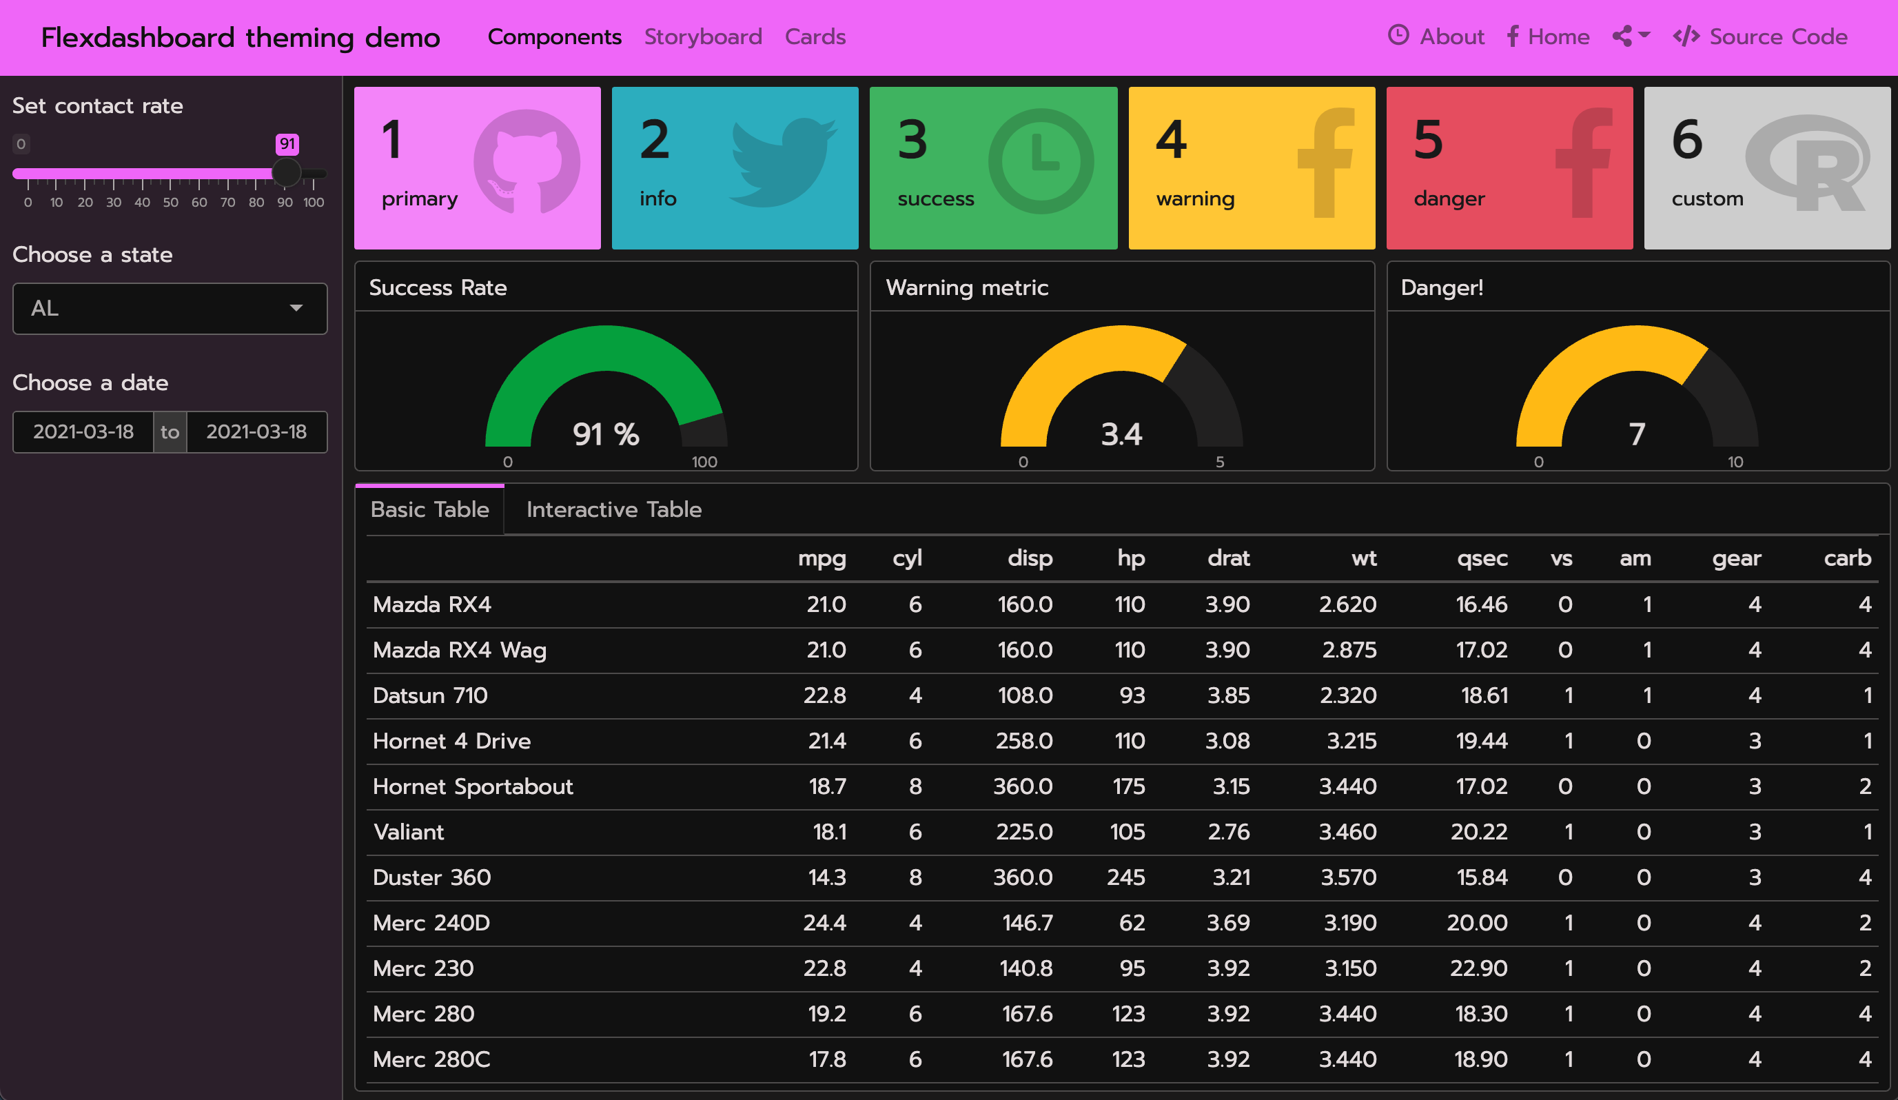Click the start date input field
Screen dimensions: 1898x1100
83,431
